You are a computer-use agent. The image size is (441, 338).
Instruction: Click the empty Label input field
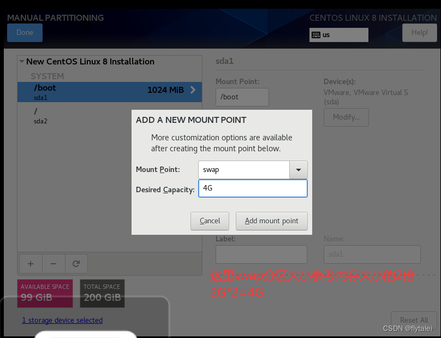tap(261, 254)
